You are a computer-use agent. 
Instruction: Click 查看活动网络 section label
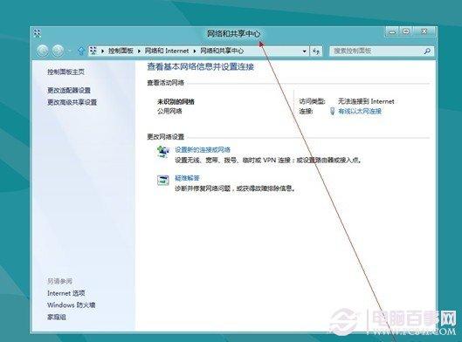coord(166,83)
